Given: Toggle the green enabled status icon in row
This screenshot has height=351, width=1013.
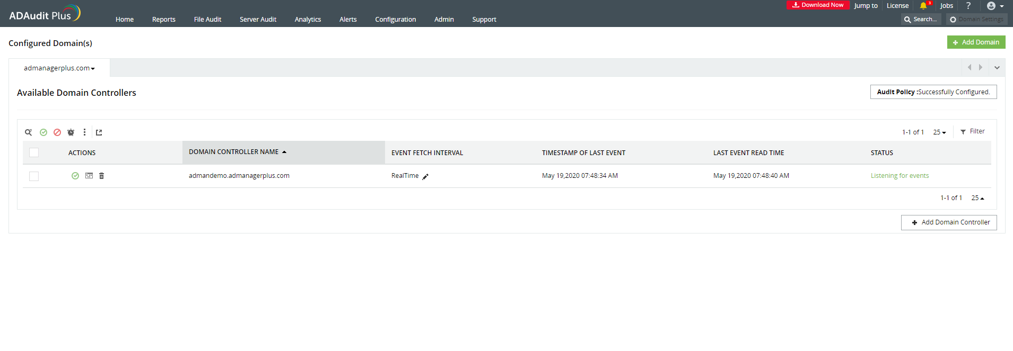Looking at the screenshot, I should click(x=75, y=176).
